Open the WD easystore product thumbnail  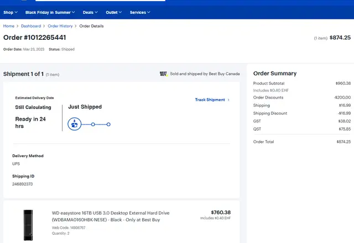pos(28,225)
